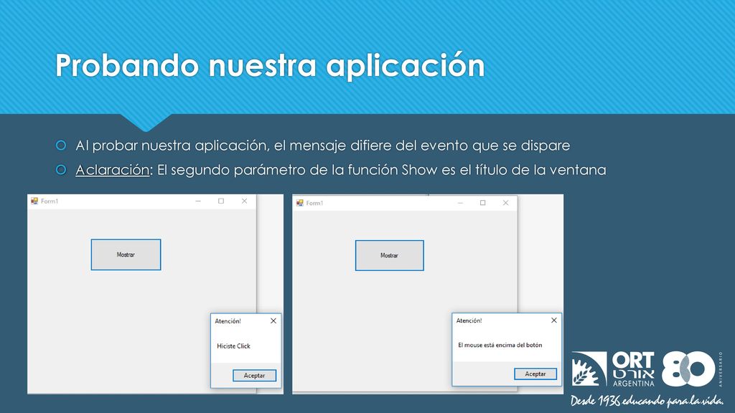Image resolution: width=735 pixels, height=413 pixels.
Task: Close the 'El mouse está encima' Atención dialog
Action: [554, 321]
